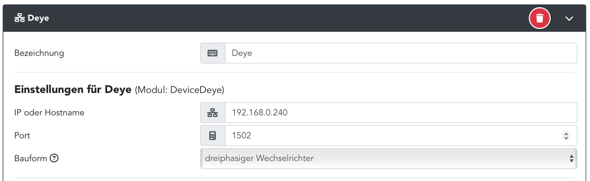Click the Deye title in dark header
The height and width of the screenshot is (181, 590).
click(x=38, y=19)
